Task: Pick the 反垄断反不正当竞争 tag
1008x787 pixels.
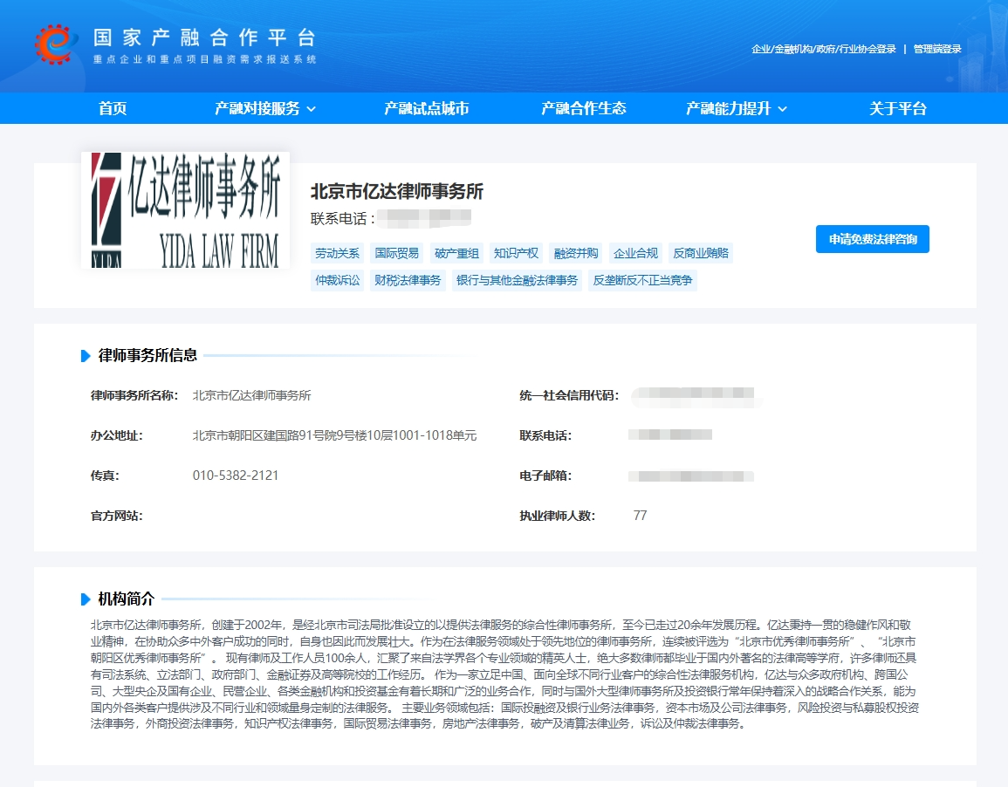Action: click(642, 280)
